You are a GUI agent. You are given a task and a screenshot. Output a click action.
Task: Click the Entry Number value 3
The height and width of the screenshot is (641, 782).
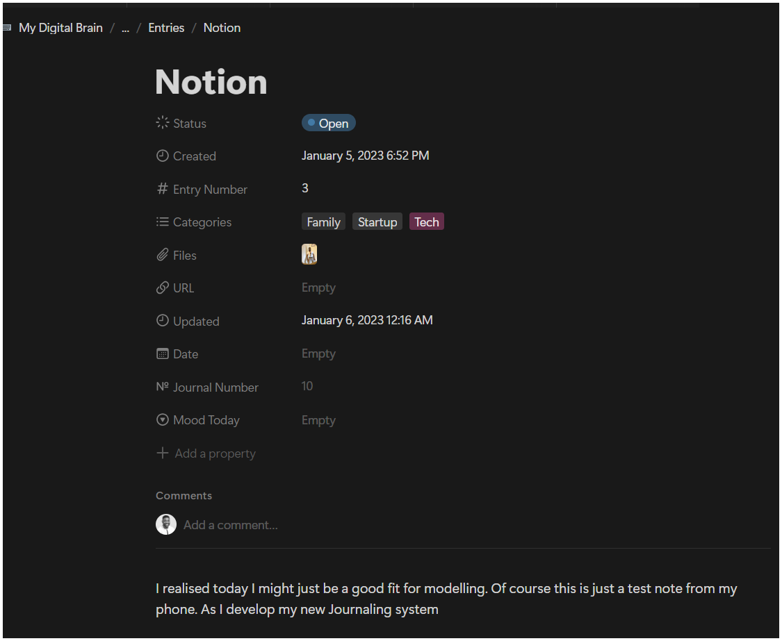coord(305,188)
